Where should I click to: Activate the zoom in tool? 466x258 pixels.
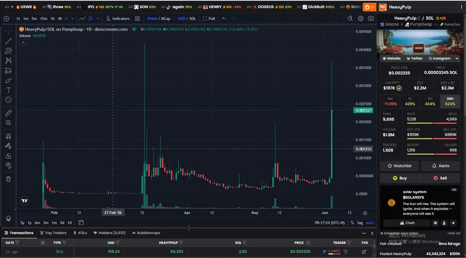(8, 123)
